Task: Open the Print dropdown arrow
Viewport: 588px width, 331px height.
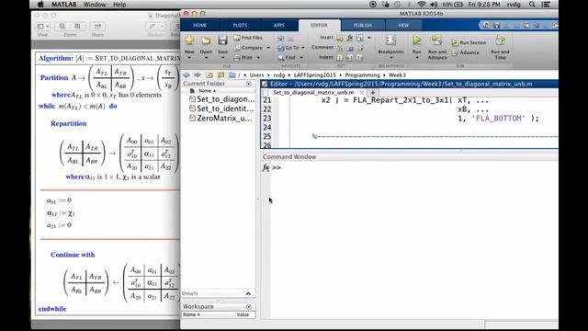Action: [258, 57]
